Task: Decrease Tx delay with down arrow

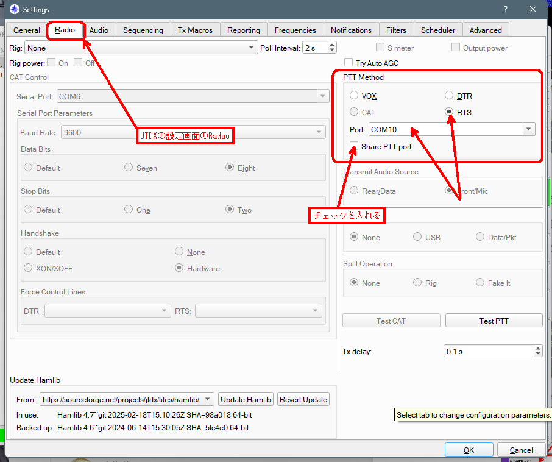Action: [x=537, y=354]
